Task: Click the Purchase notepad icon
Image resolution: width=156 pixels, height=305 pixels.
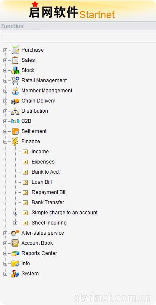Action: tap(15, 50)
